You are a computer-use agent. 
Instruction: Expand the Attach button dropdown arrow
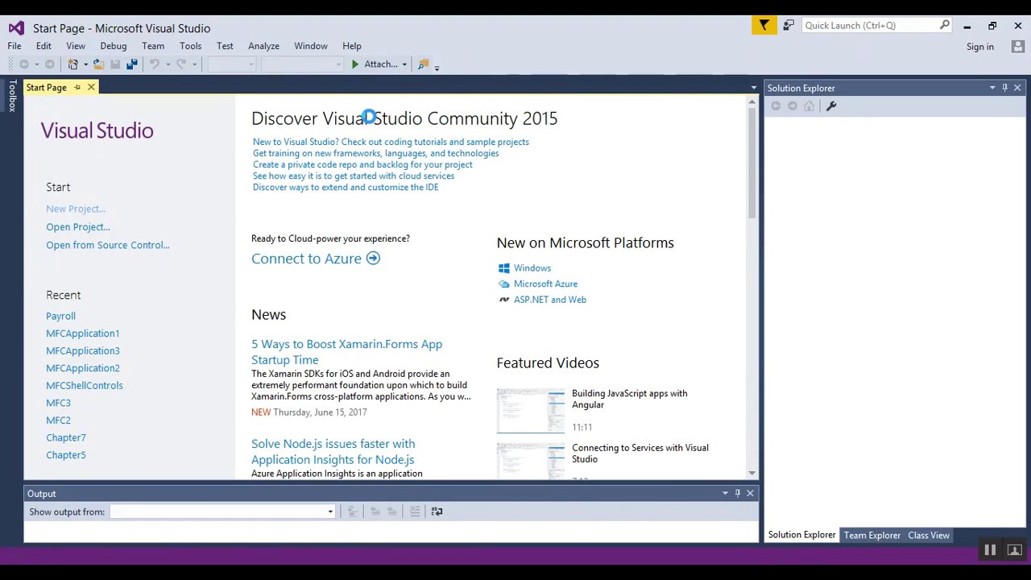click(404, 64)
